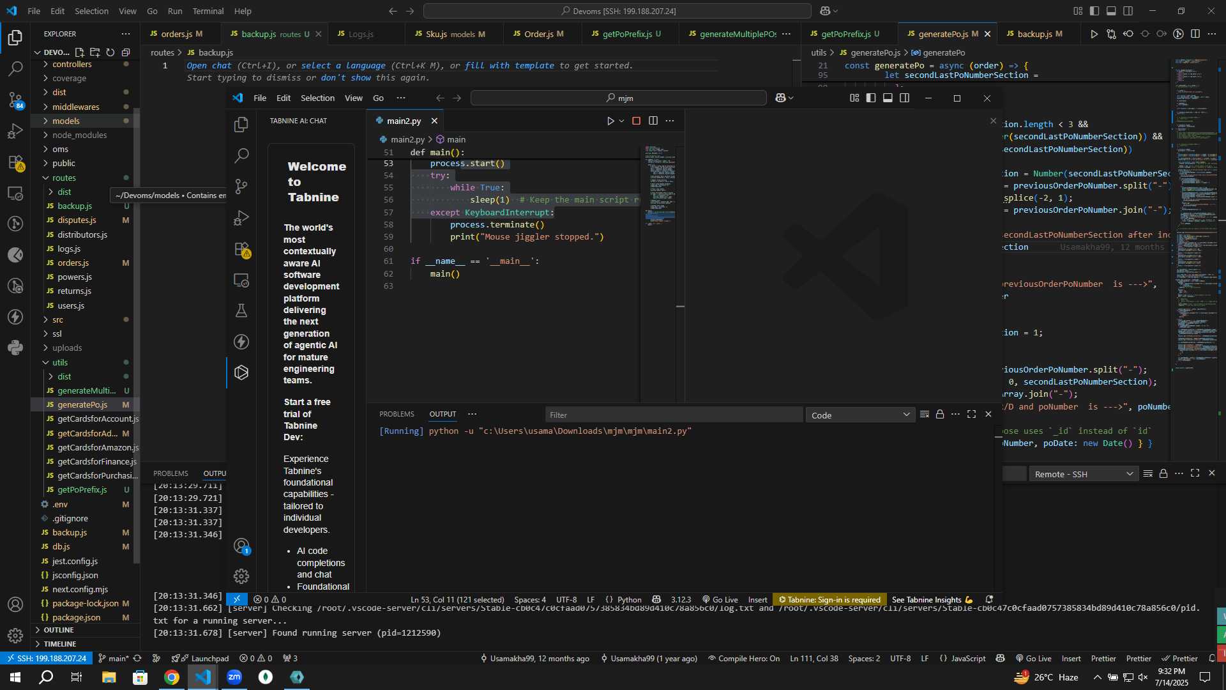Open Remote Explorer in back window activity bar
Viewport: 1226px width, 690px height.
click(x=15, y=193)
